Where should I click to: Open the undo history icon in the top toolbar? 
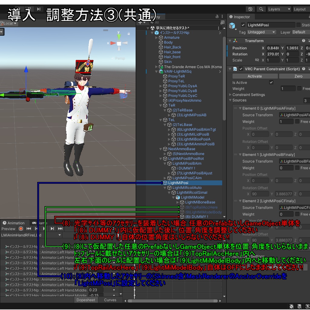click(250, 9)
